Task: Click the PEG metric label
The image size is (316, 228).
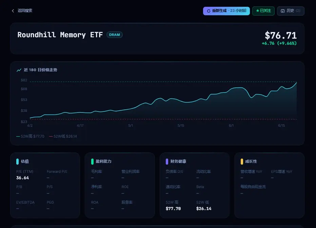Action: click(x=51, y=202)
